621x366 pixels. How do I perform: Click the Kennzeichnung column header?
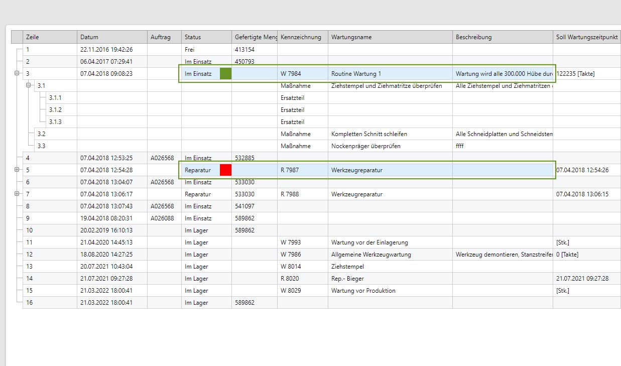click(x=301, y=37)
